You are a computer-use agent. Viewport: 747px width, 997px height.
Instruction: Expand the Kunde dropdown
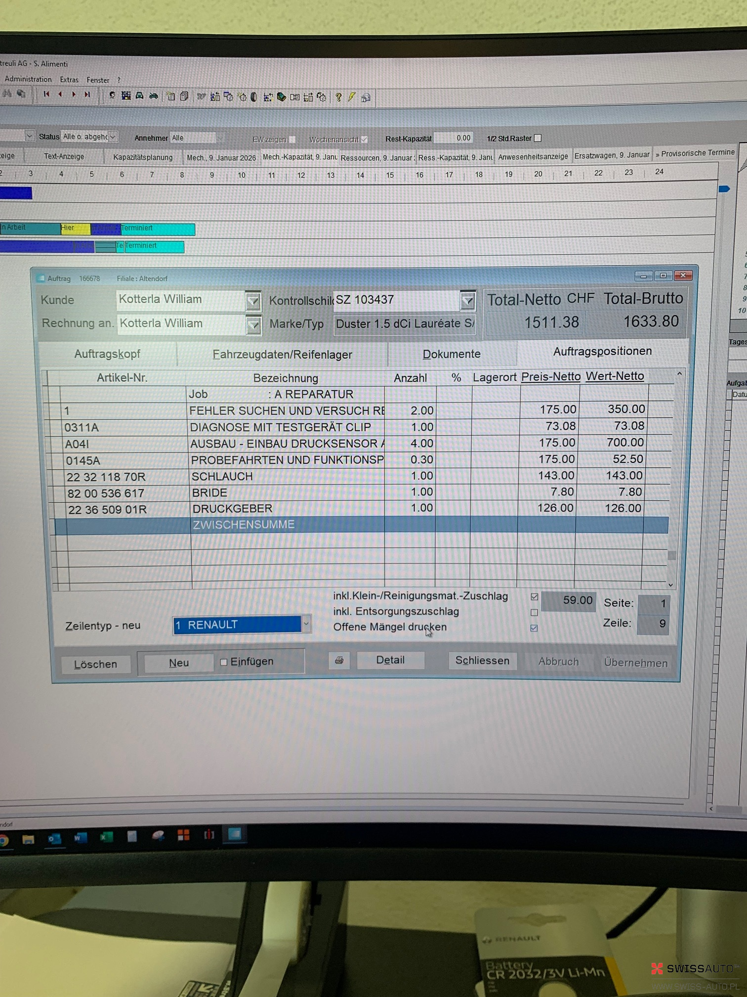253,300
